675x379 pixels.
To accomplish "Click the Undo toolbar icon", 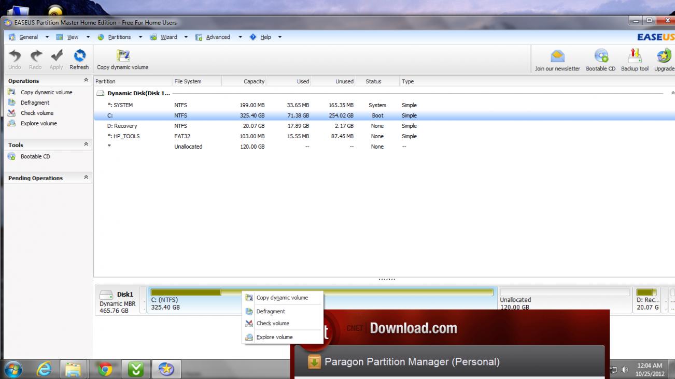I will pos(15,56).
